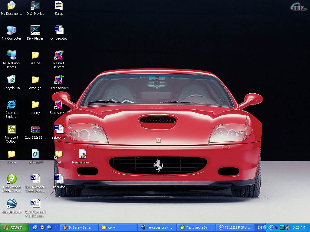Launch Maxthon browser from Quick Launch
Viewport: 310px width, 232px height.
pos(49,227)
